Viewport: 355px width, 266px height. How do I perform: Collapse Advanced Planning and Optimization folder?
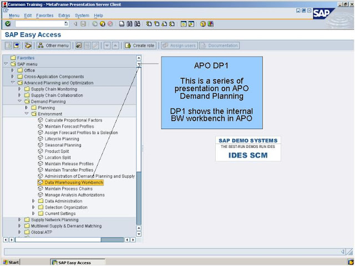click(x=13, y=83)
